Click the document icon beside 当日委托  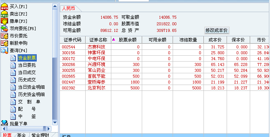13,65
